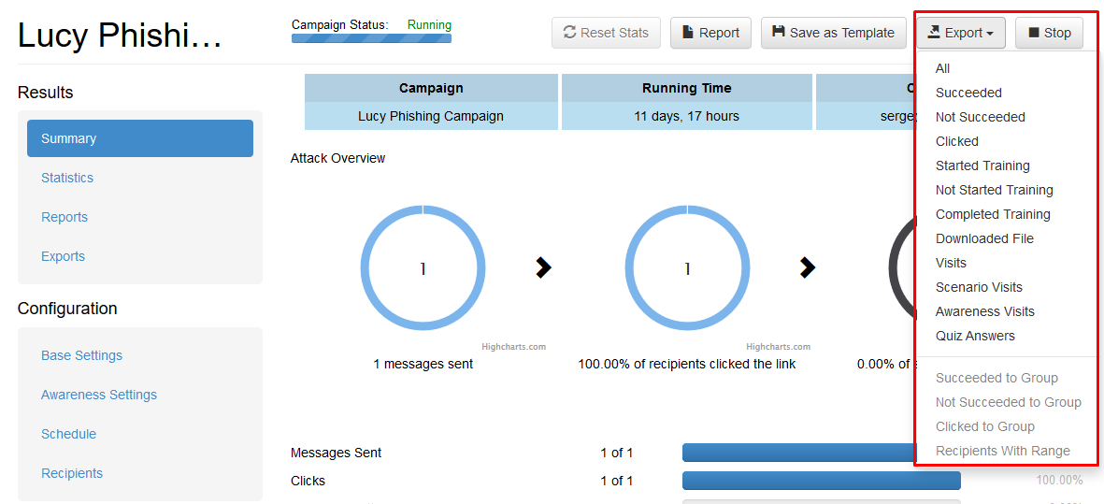This screenshot has width=1104, height=504.
Task: Click the Reset Stats button
Action: point(606,33)
